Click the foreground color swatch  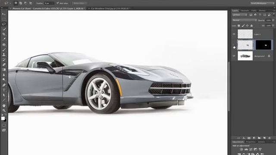point(3,118)
